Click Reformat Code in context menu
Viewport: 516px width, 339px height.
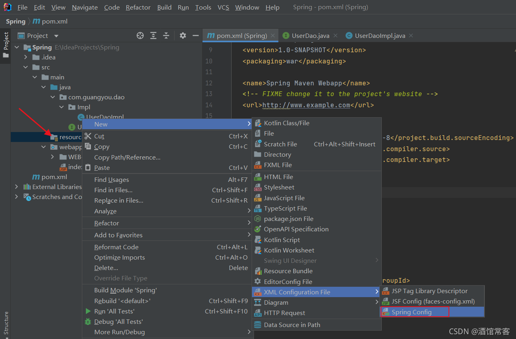click(x=168, y=247)
